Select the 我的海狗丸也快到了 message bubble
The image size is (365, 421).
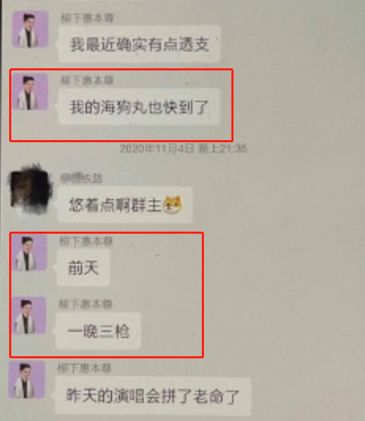point(139,107)
